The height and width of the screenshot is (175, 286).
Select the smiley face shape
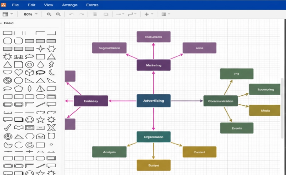point(30,120)
